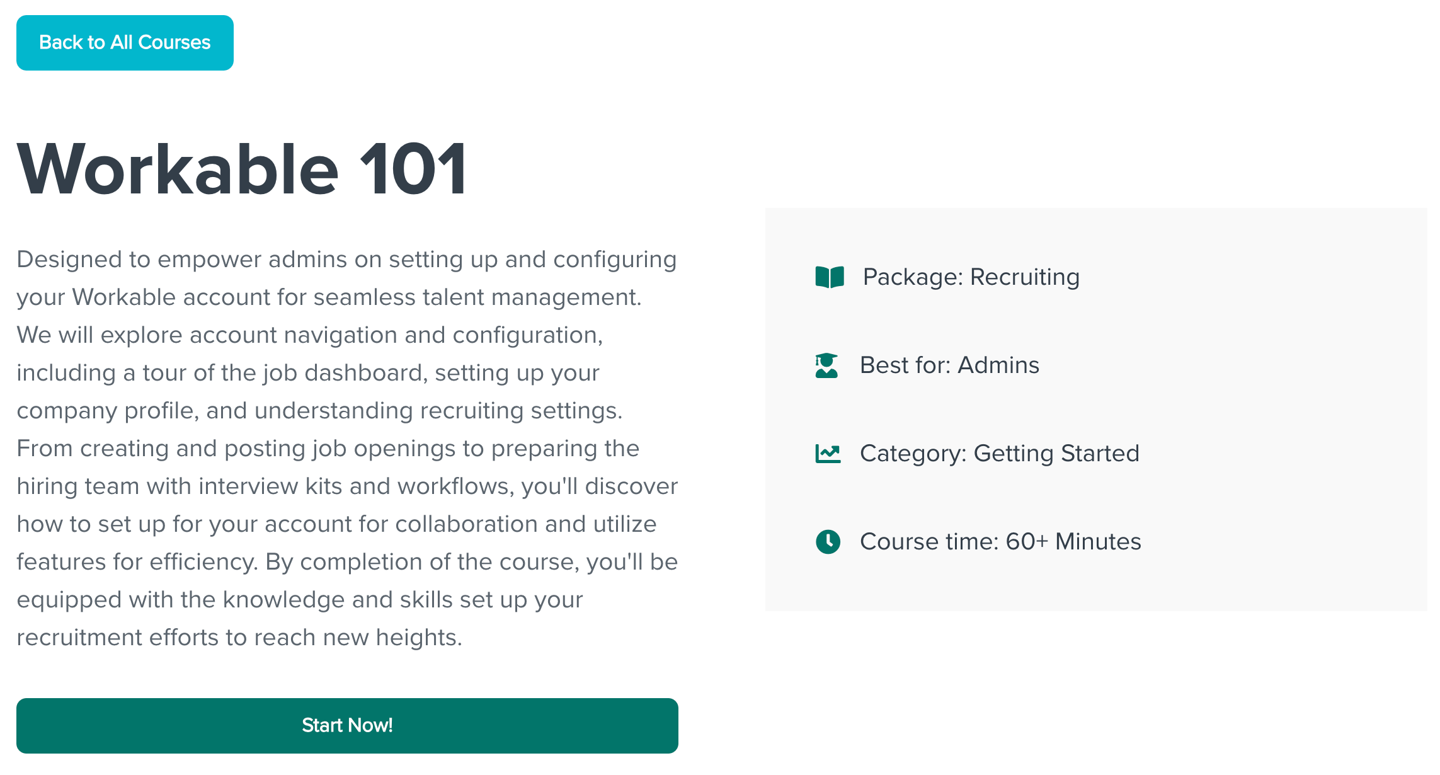Click the chart line icon beside Category
The width and height of the screenshot is (1440, 775).
click(x=828, y=454)
